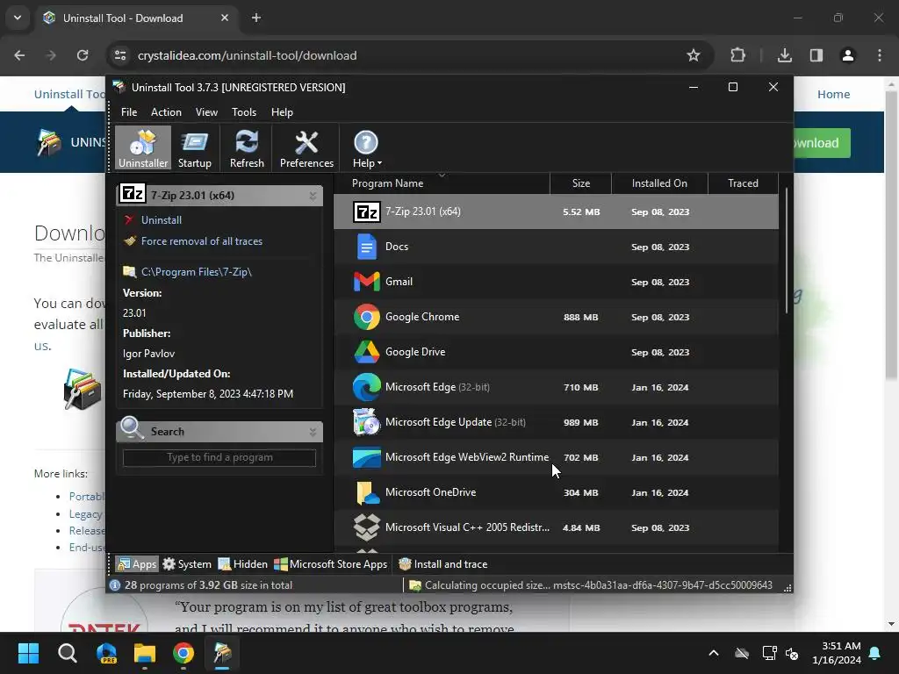Click the browser back arrow
The height and width of the screenshot is (674, 899).
pos(19,55)
